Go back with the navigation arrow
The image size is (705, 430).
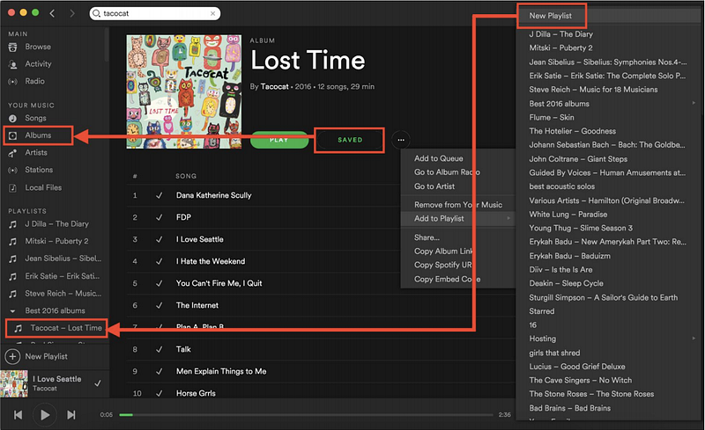pyautogui.click(x=52, y=13)
